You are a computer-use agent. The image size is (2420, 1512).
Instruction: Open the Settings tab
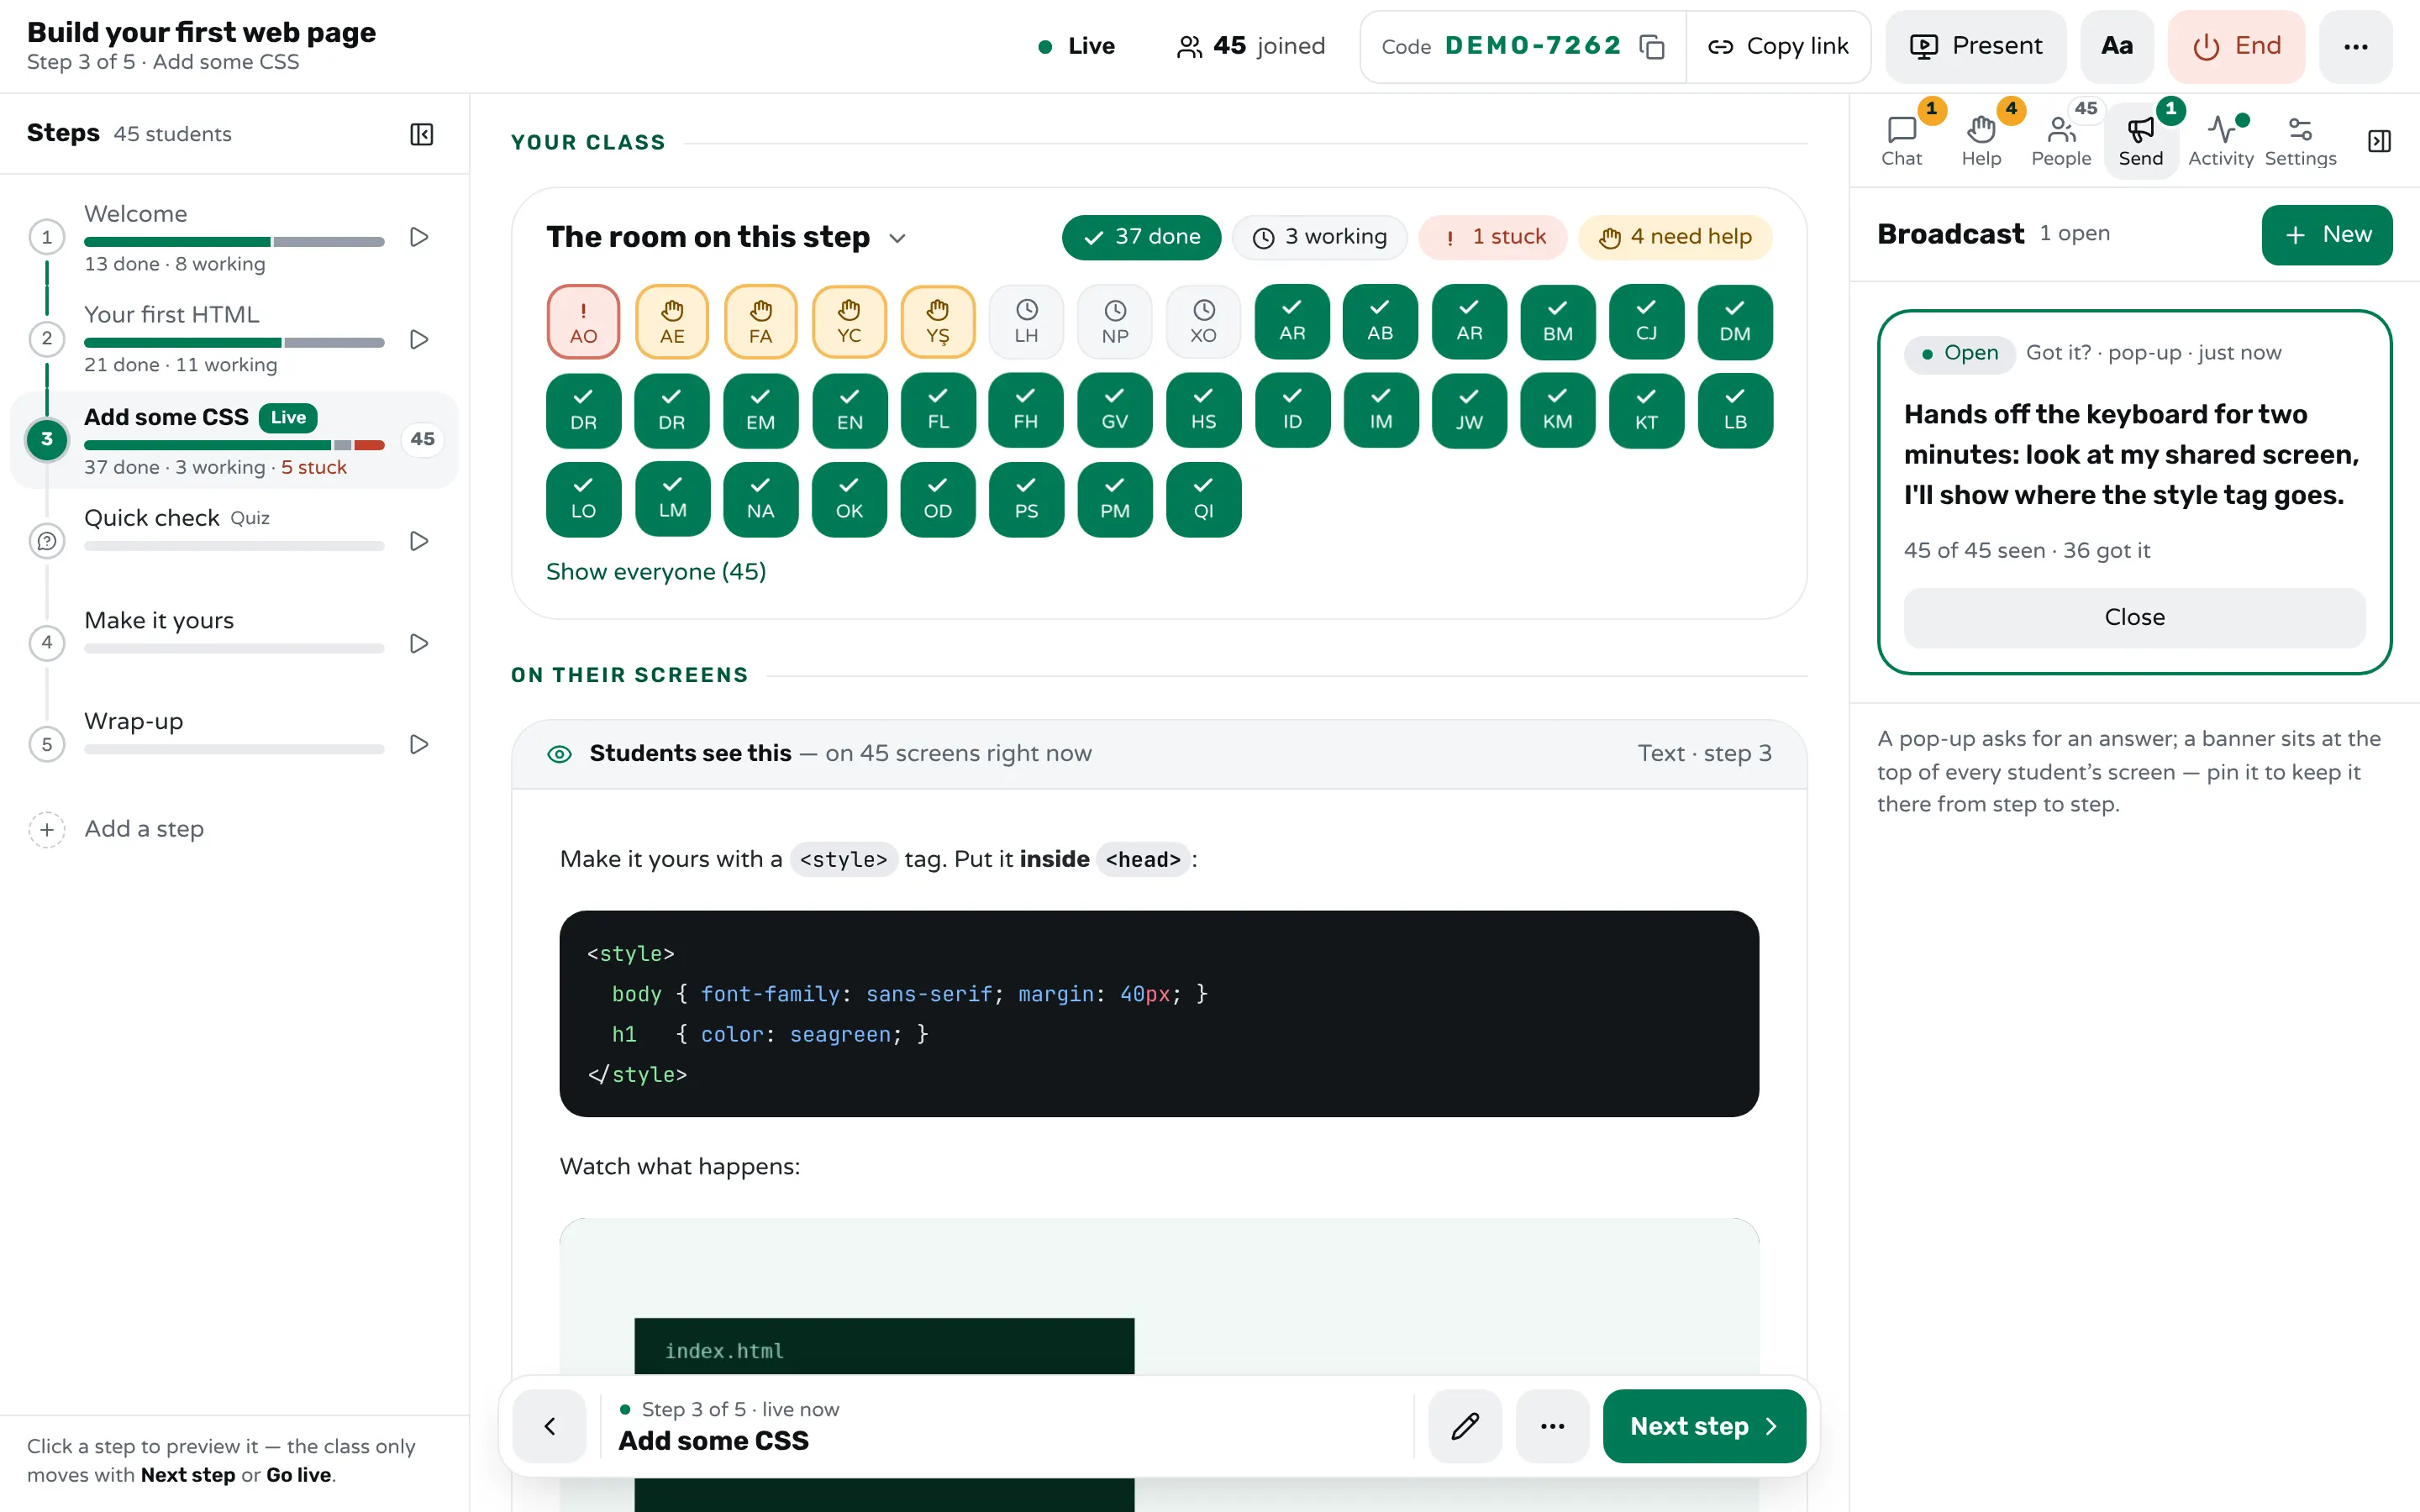tap(2300, 141)
